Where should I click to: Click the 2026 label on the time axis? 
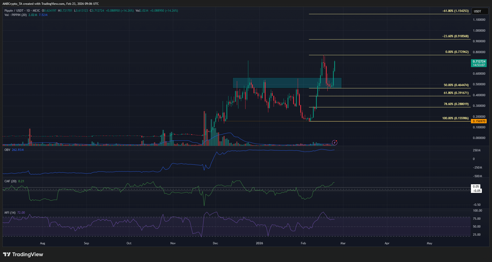point(259,243)
